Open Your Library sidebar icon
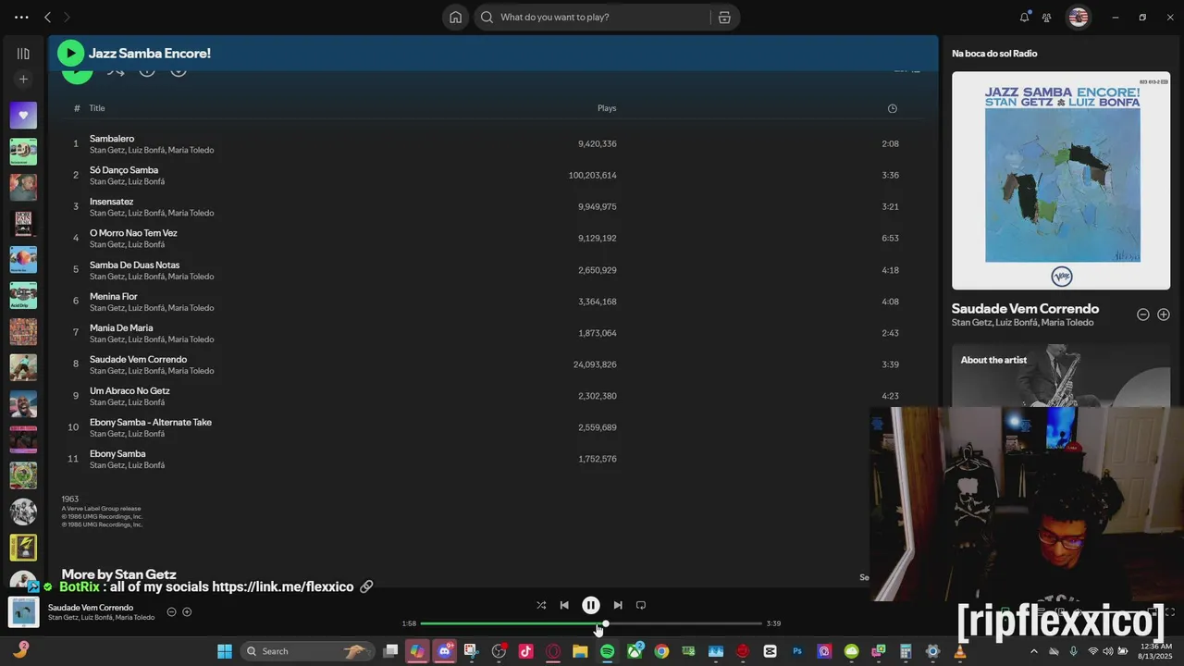 (23, 54)
